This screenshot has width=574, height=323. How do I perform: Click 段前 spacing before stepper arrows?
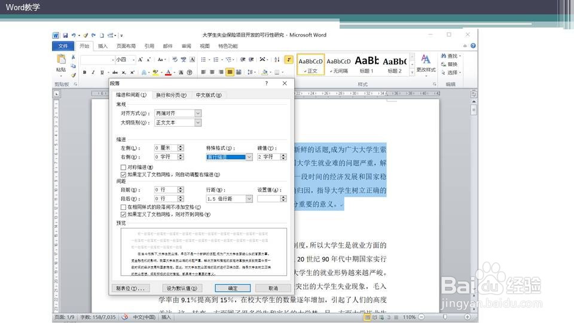tap(181, 190)
